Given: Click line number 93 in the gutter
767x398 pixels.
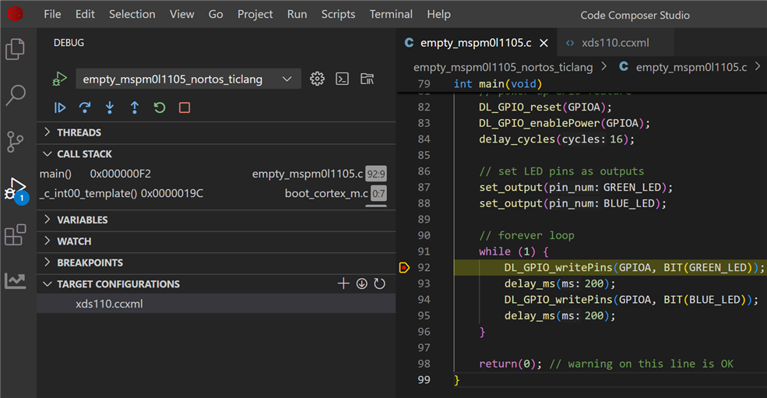Looking at the screenshot, I should (424, 284).
